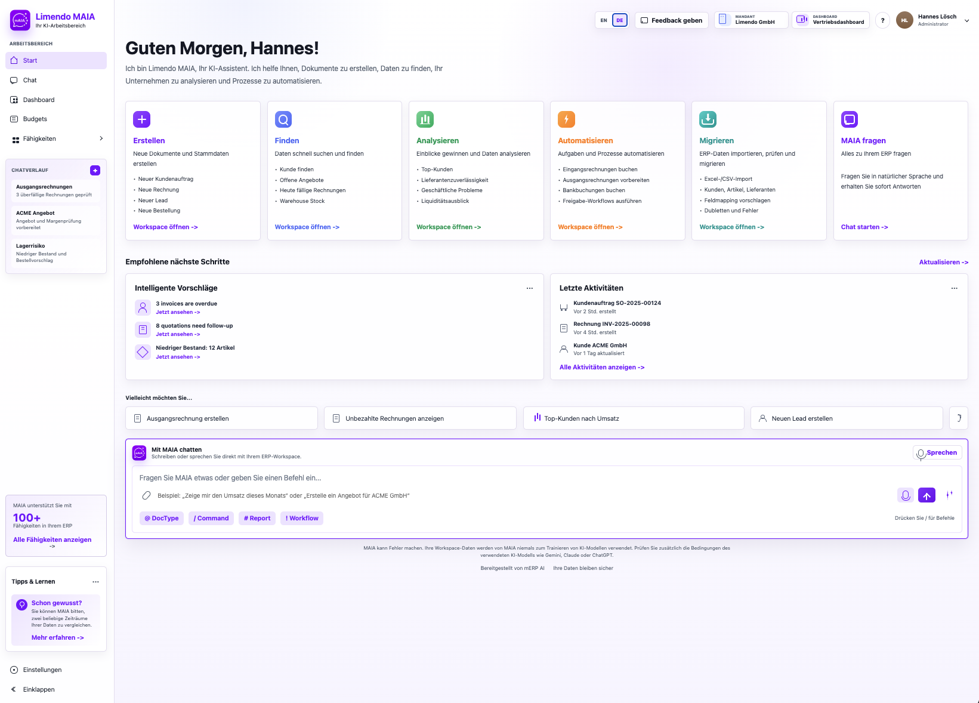Screen dimensions: 979x703
Task: Open the Erstellen plus icon
Action: pyautogui.click(x=142, y=119)
